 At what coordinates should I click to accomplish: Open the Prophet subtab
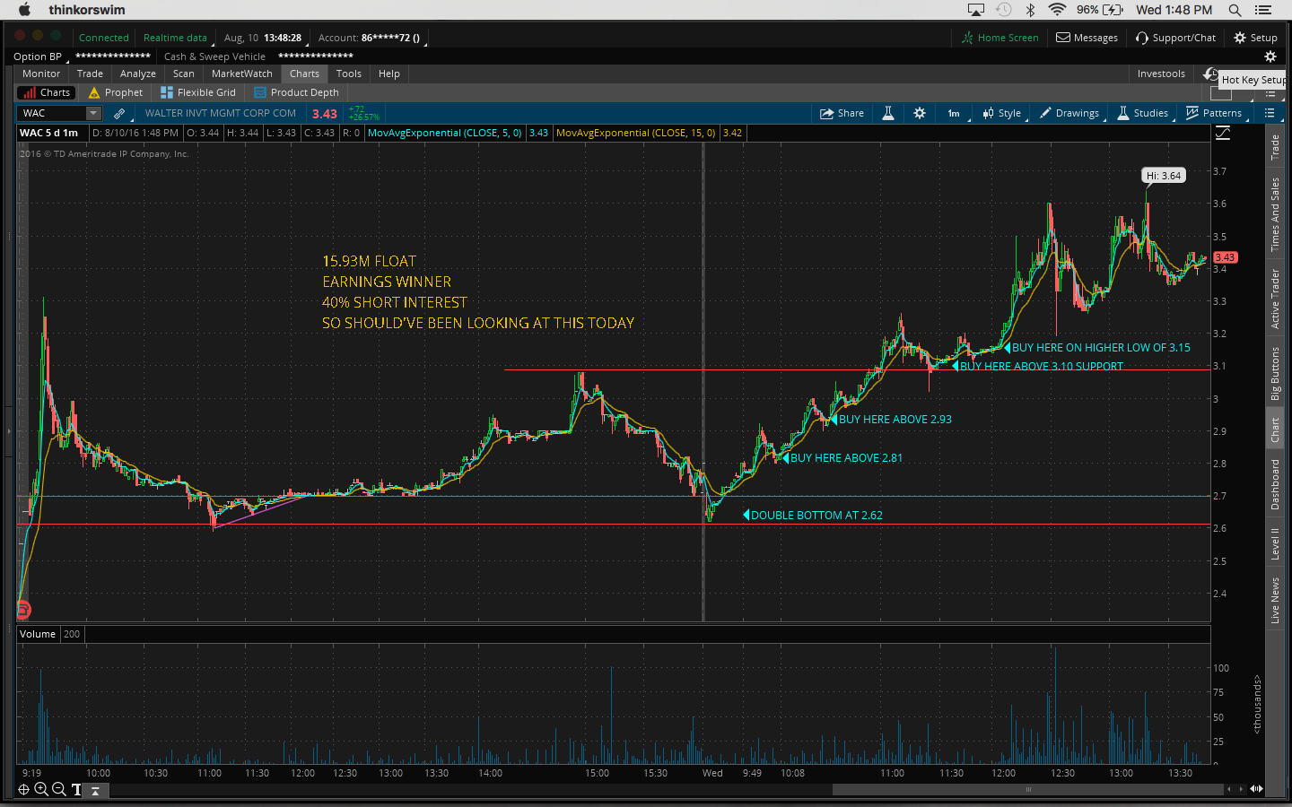pyautogui.click(x=116, y=92)
